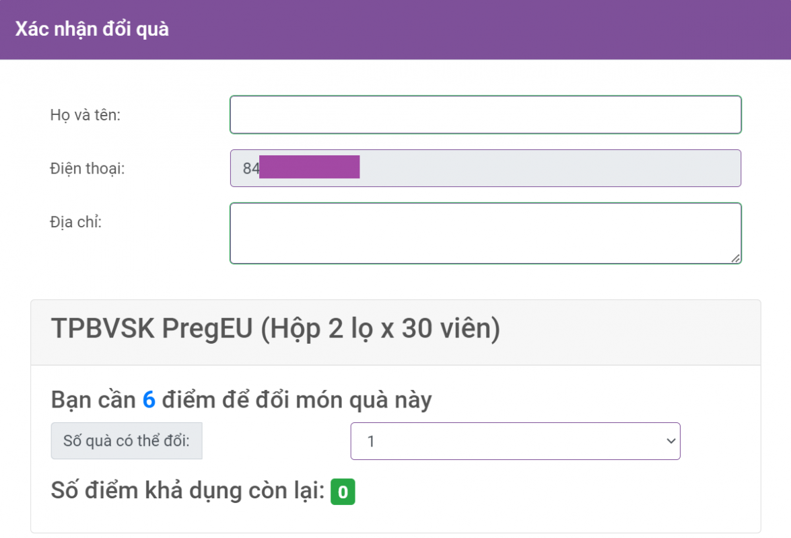The width and height of the screenshot is (791, 538).
Task: Click the Điện thoại label
Action: point(88,168)
